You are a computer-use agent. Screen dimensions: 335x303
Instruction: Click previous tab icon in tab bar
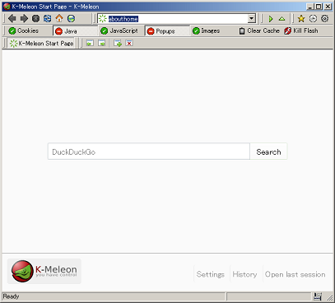[x=90, y=43]
